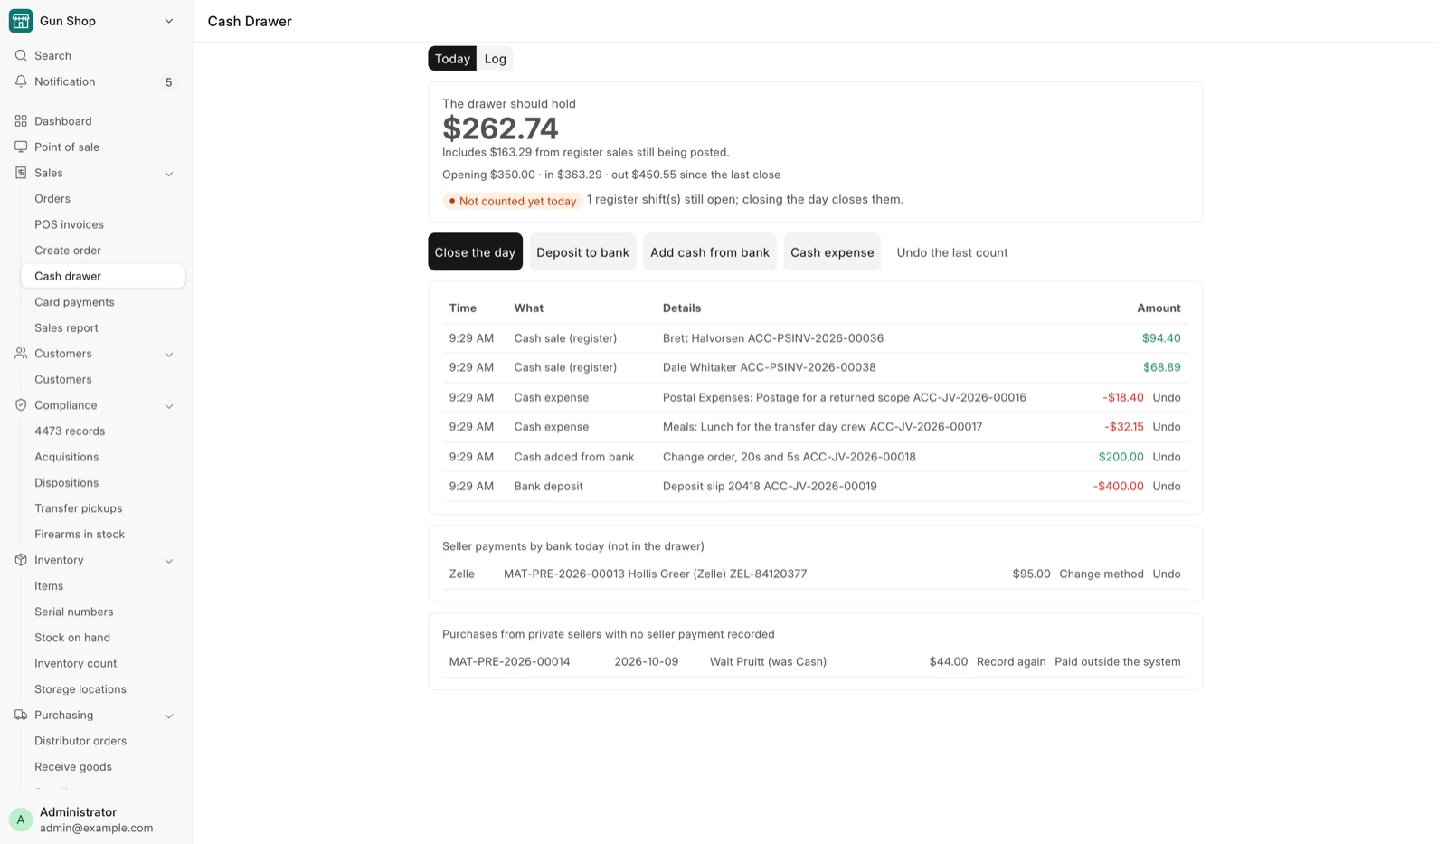Click Record again for Walt Pruitt
1447x844 pixels.
(x=1011, y=662)
